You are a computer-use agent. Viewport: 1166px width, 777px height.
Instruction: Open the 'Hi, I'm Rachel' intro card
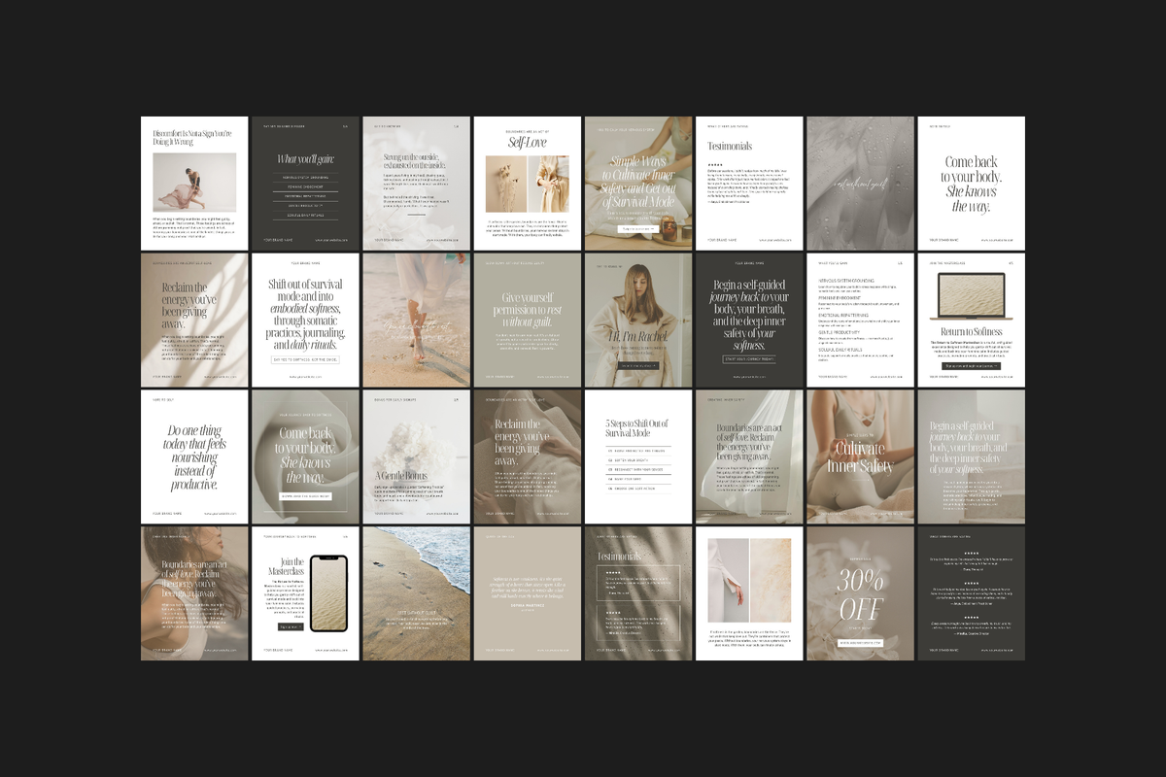(x=638, y=321)
